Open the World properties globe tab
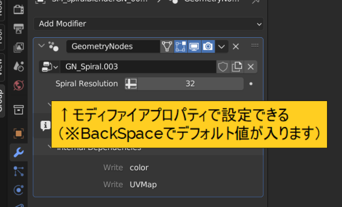Screen dimensions: 342x207 point(18,85)
